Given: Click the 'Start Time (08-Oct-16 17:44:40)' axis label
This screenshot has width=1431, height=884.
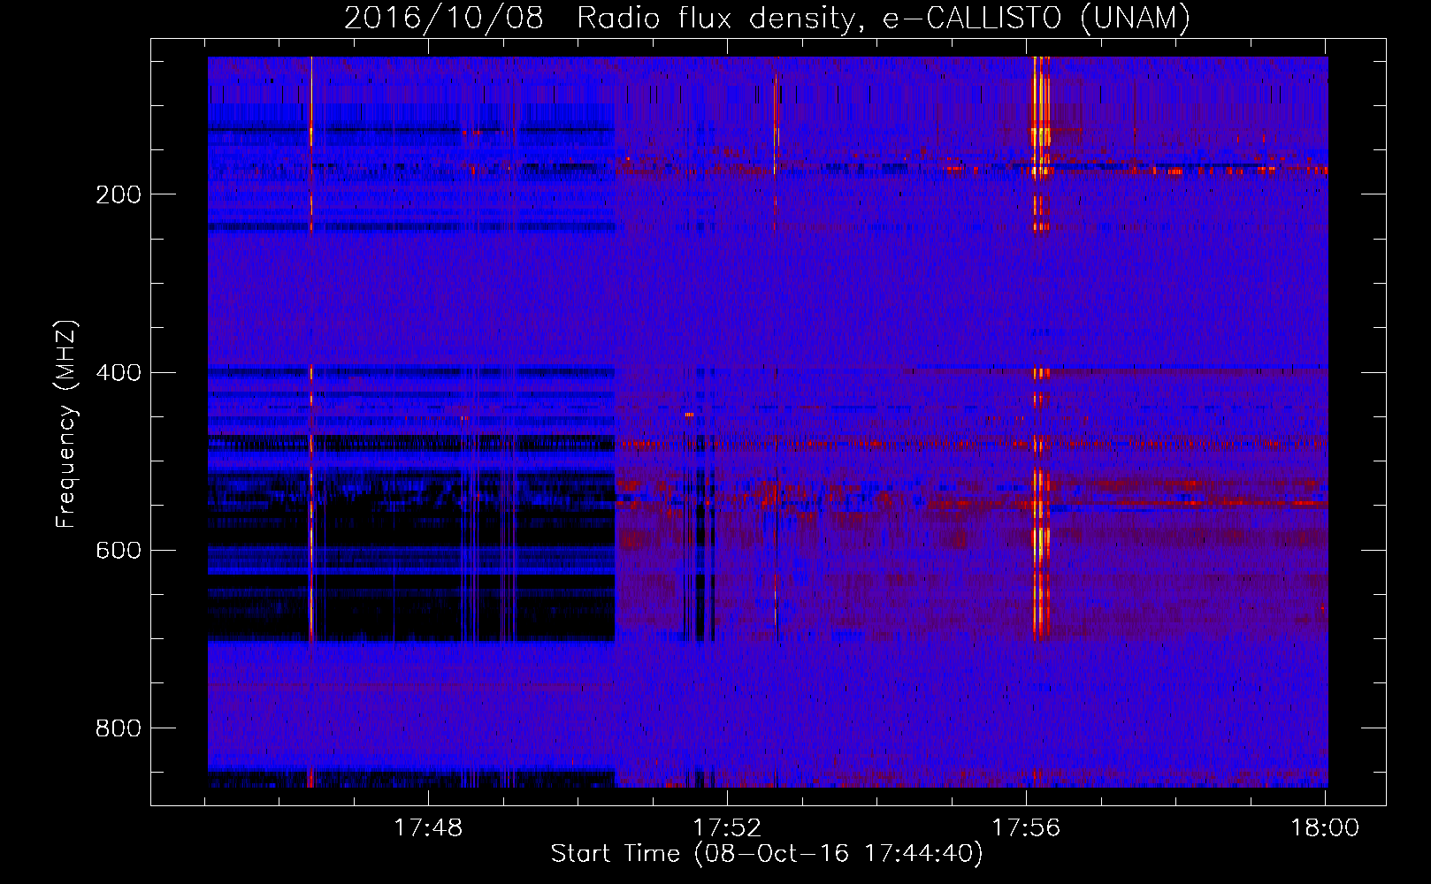Looking at the screenshot, I should pyautogui.click(x=767, y=854).
